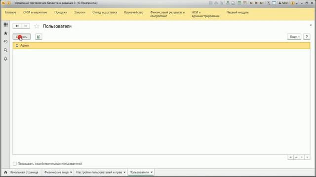This screenshot has height=177, width=316.
Task: Jump to list end arrow button
Action: (307, 157)
